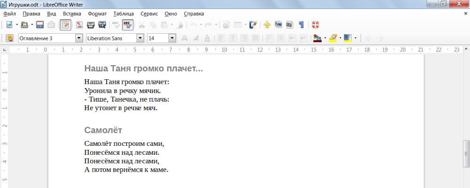The height and width of the screenshot is (188, 470).
Task: Toggle Bullets list icon
Action: point(281,38)
